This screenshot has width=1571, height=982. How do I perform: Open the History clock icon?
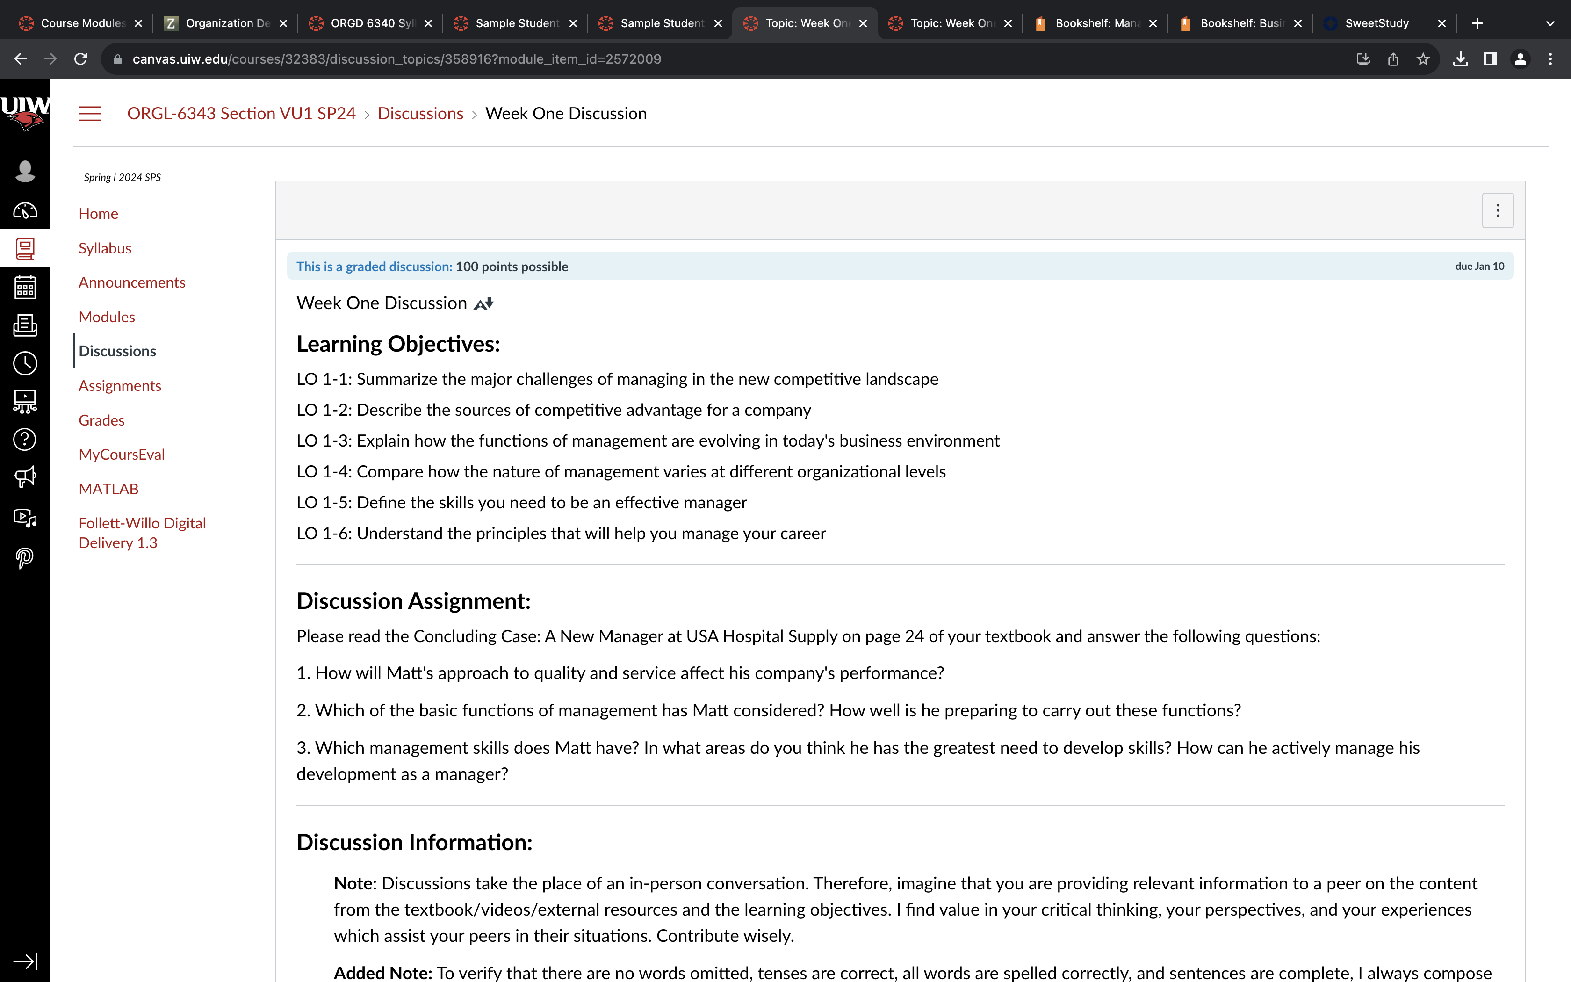25,363
